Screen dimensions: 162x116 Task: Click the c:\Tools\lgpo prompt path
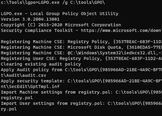click(18, 2)
